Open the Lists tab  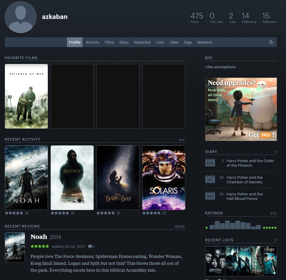point(160,42)
